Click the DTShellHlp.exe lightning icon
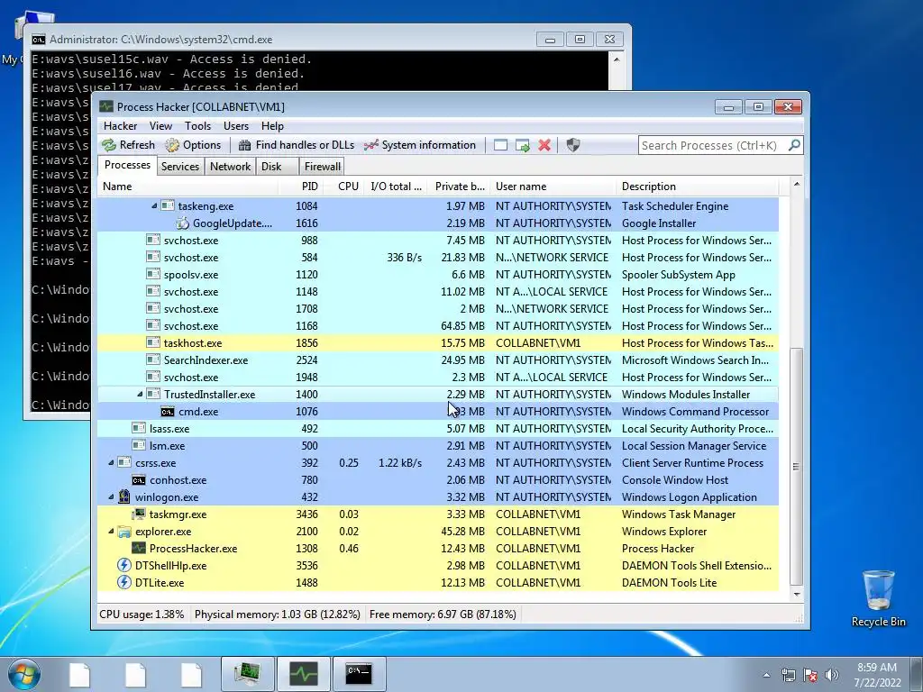Screen dimensions: 923x692 [124, 566]
